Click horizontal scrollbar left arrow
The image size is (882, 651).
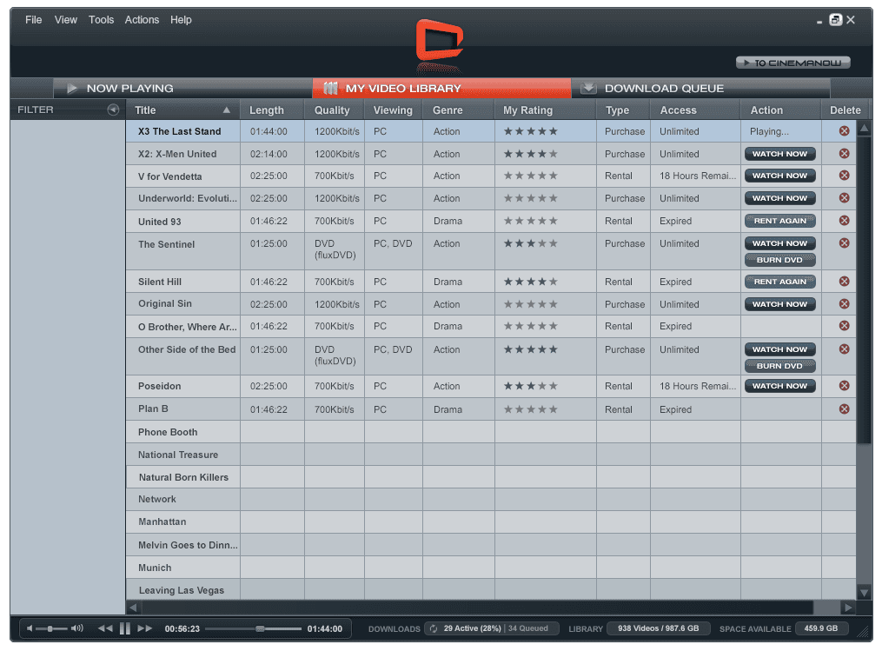point(133,608)
